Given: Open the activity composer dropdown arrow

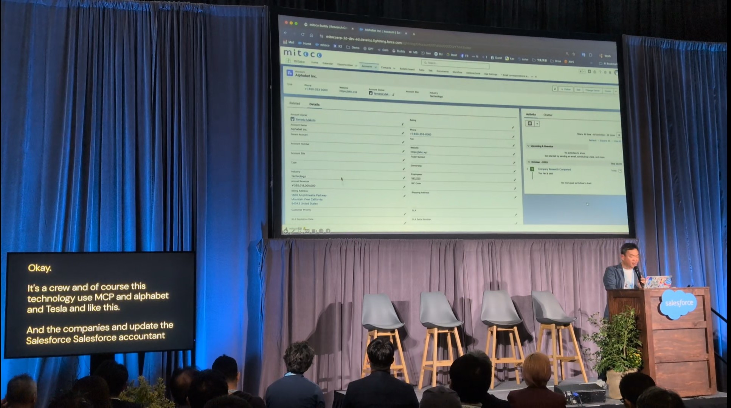Looking at the screenshot, I should tap(537, 124).
